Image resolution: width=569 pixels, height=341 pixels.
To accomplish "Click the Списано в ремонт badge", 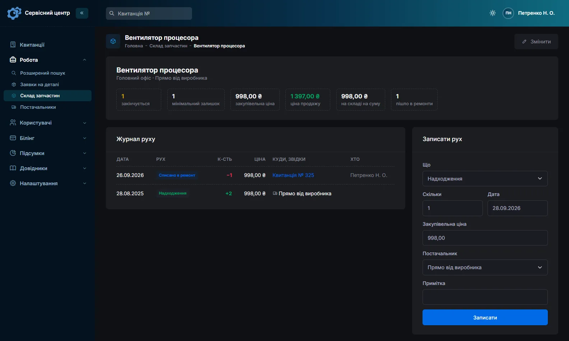I will 177,175.
